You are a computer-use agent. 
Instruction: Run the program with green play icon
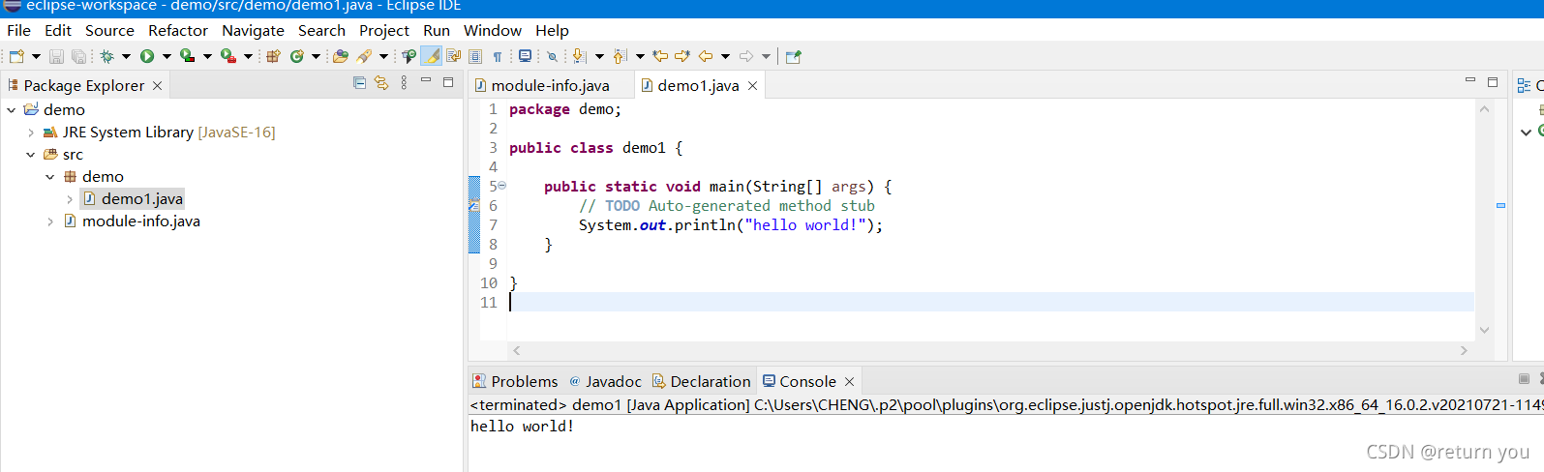click(147, 56)
